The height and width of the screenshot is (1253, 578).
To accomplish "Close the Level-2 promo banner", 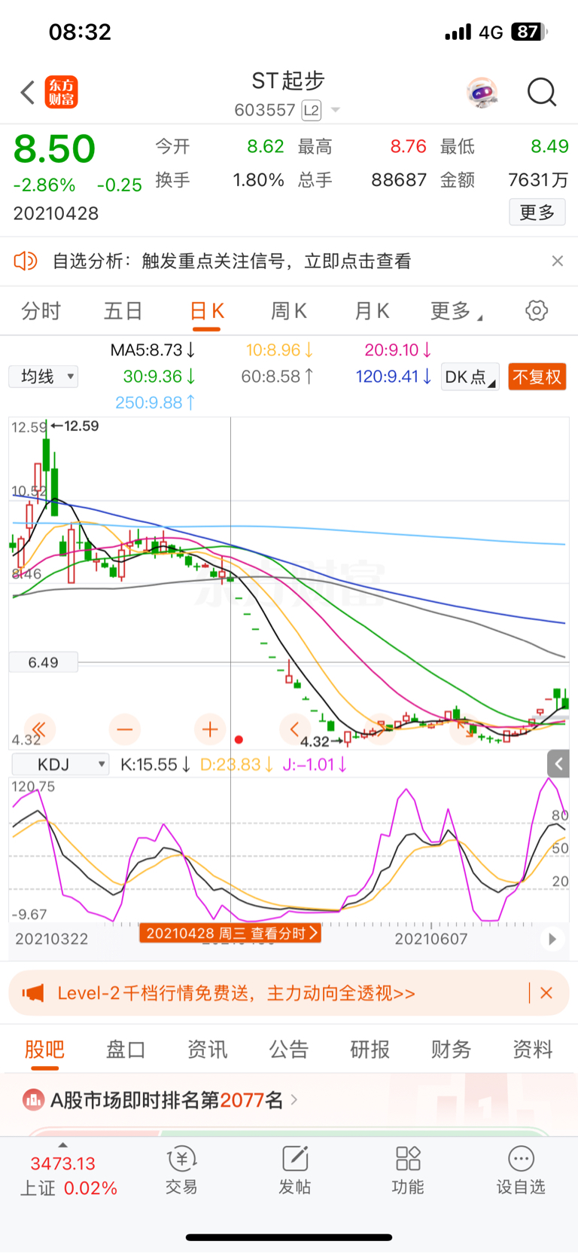I will coord(546,993).
